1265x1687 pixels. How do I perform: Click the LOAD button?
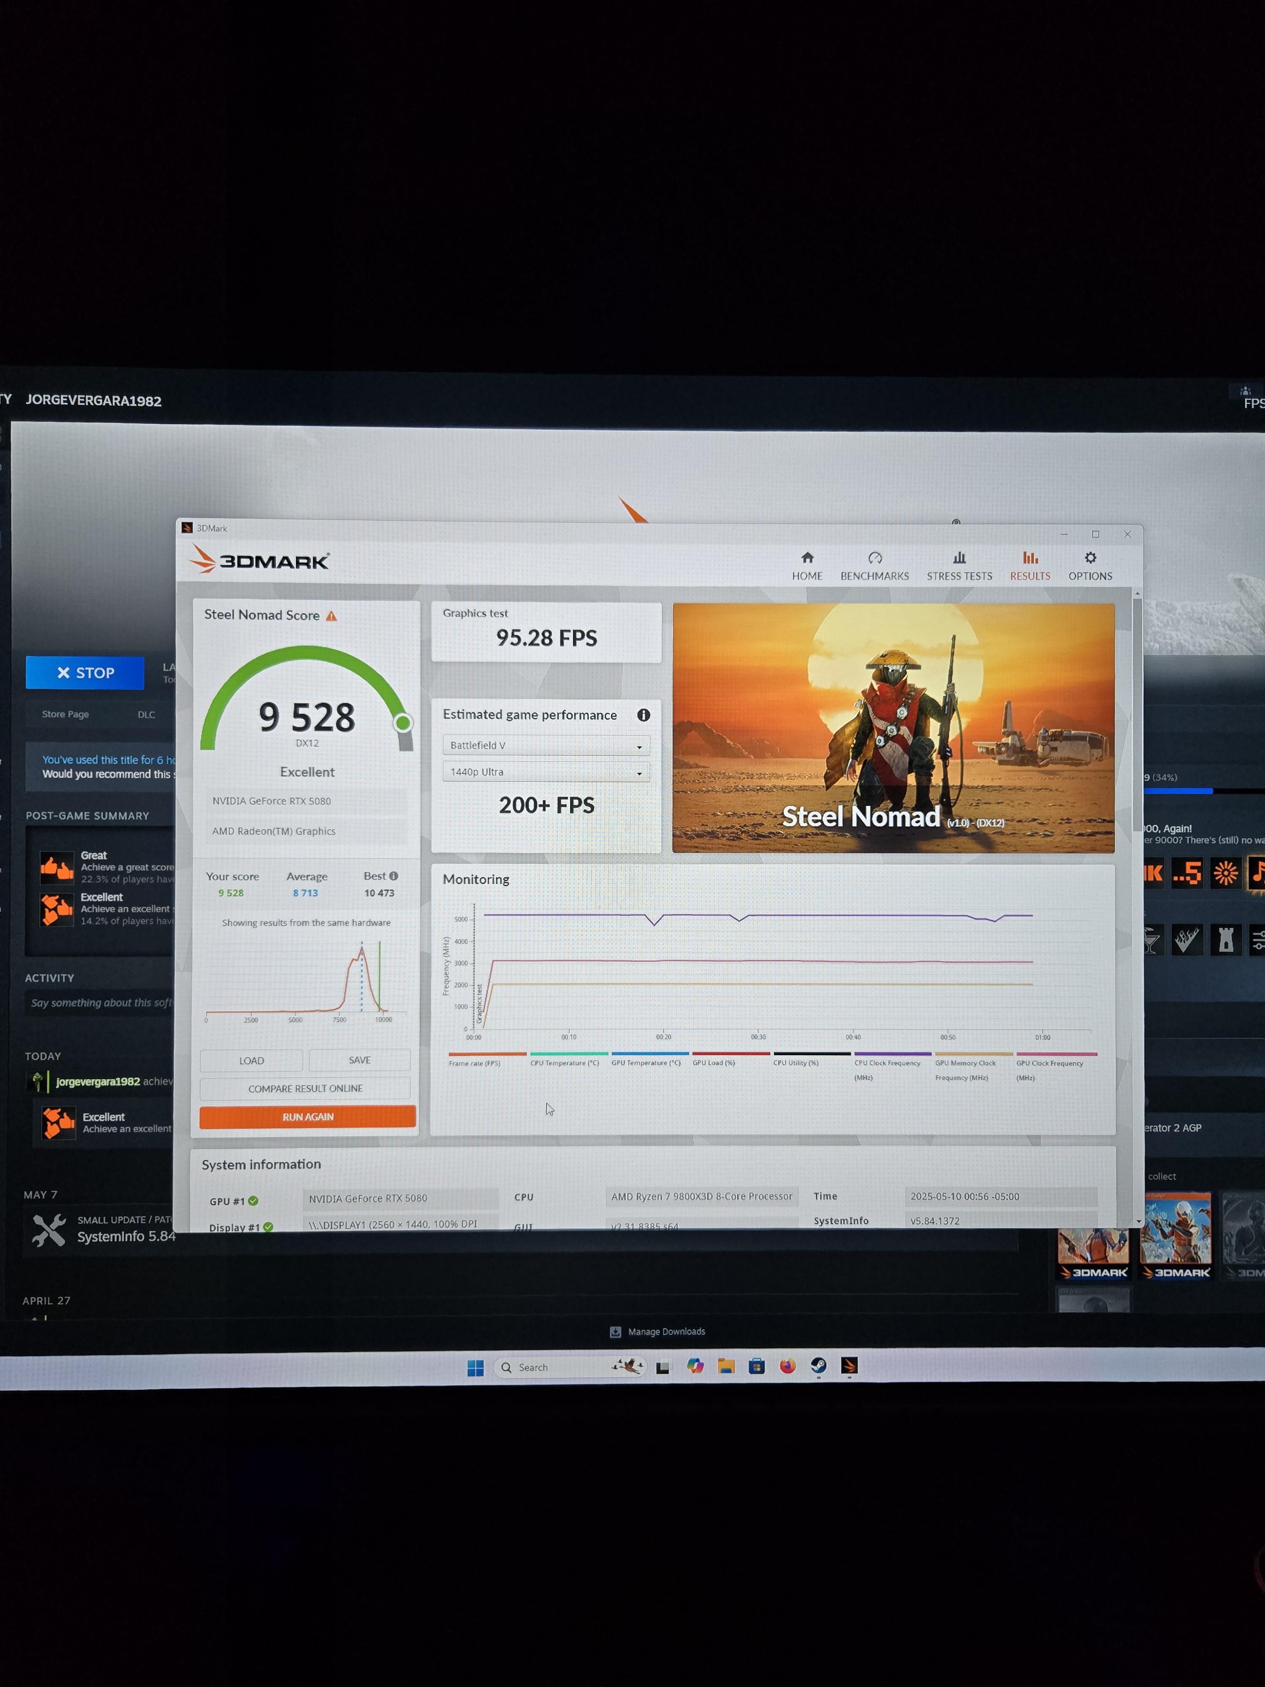(x=252, y=1060)
